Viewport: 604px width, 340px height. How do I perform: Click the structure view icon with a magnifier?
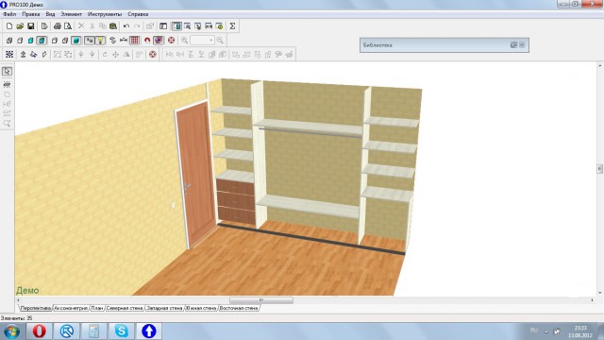tap(187, 26)
